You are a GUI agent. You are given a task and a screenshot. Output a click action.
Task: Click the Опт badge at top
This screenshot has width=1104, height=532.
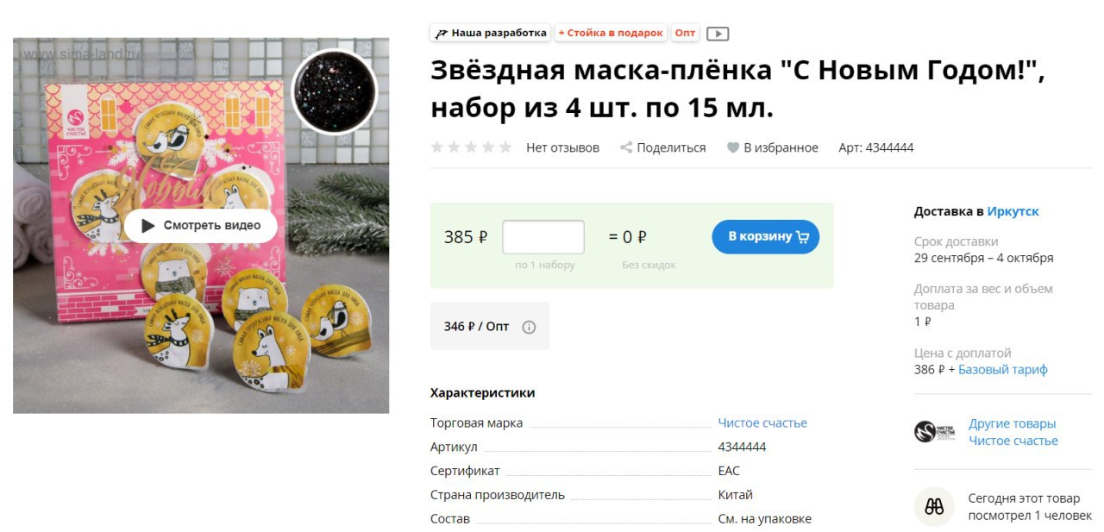click(x=685, y=33)
